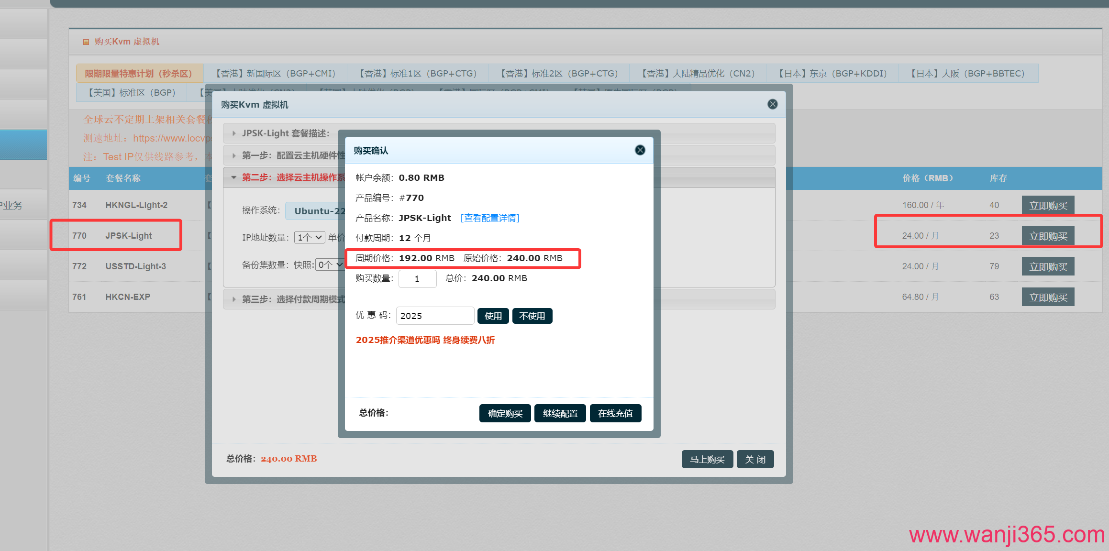The height and width of the screenshot is (551, 1109).
Task: Apply coupon by clicking 使用
Action: pyautogui.click(x=493, y=316)
